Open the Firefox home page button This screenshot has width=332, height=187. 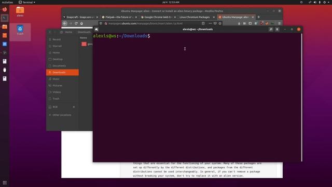(x=81, y=23)
